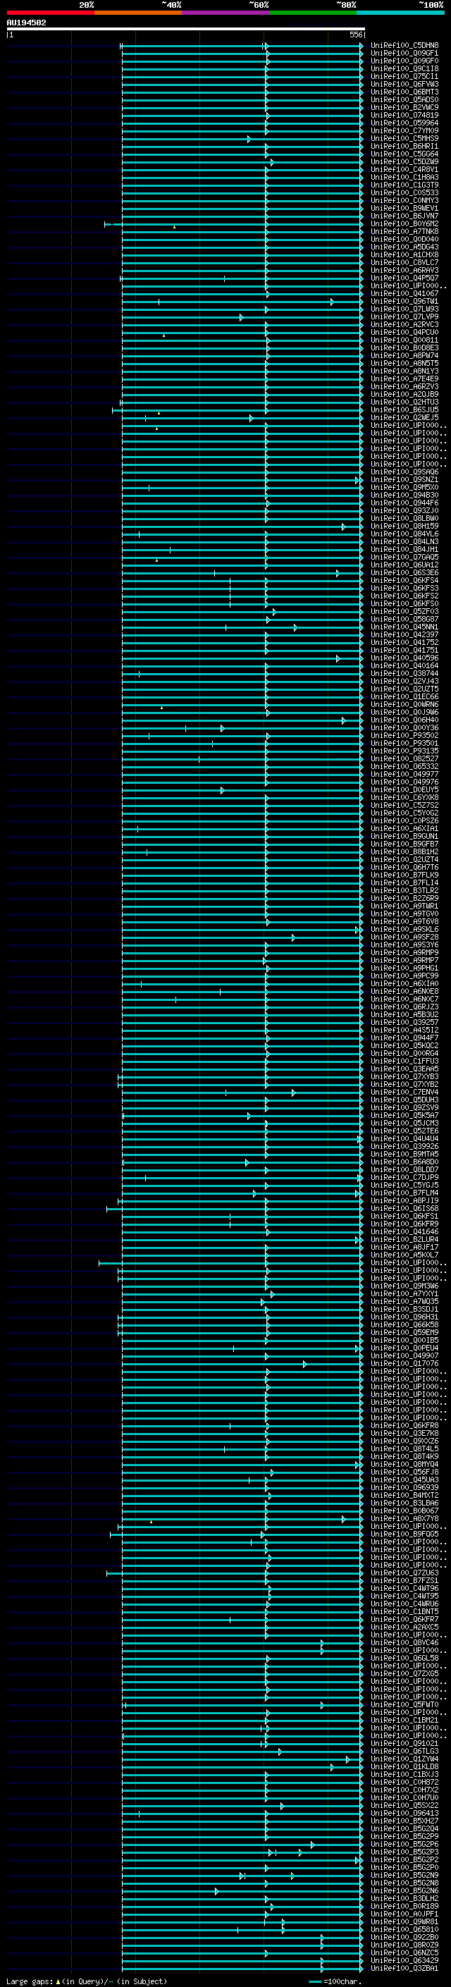Viewport: 451px width, 1987px height.
Task: Choose the UniRef100_A7E4E9 label
Action: (x=404, y=379)
